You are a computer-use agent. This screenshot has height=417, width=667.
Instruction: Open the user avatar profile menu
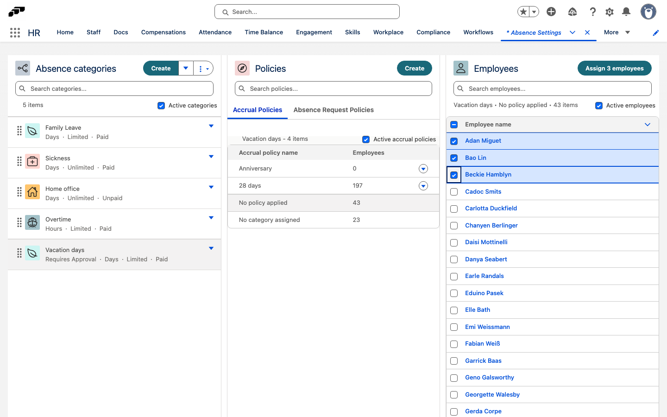(648, 12)
